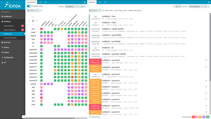This screenshot has height=119, width=211.
Task: Open the Service Name sort dropdown
Action: tap(198, 6)
